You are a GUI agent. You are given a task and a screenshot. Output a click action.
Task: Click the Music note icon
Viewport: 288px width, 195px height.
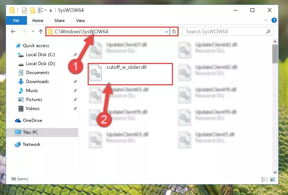click(21, 91)
